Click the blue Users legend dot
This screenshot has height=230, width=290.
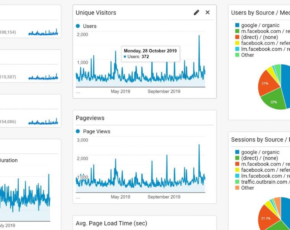(78, 26)
